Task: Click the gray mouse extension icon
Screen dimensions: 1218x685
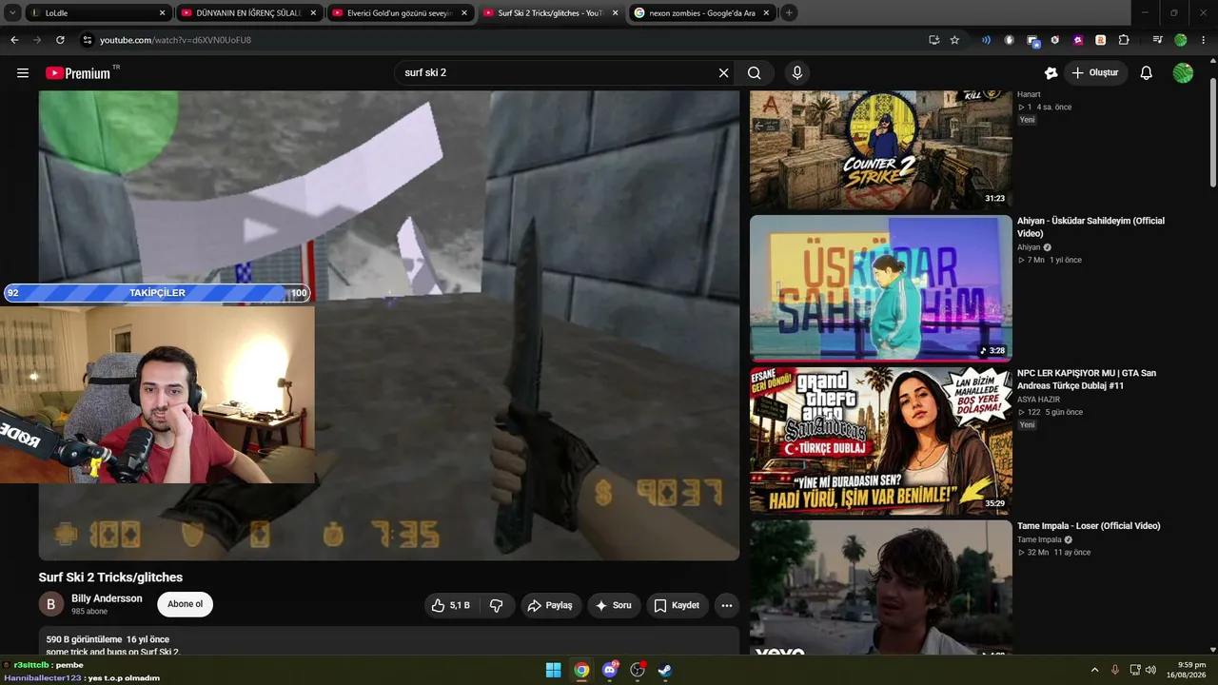Action: 1009,40
